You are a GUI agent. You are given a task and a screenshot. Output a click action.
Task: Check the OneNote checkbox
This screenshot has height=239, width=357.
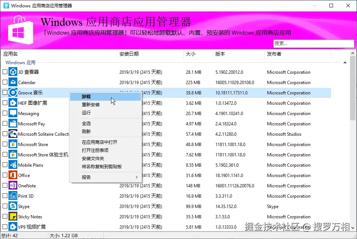coord(5,186)
